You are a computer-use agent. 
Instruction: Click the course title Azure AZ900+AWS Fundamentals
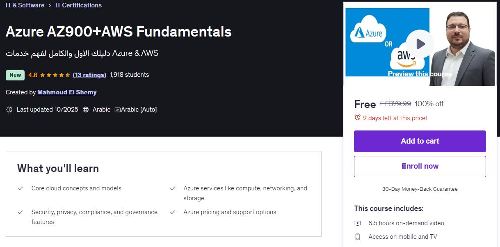(x=119, y=32)
